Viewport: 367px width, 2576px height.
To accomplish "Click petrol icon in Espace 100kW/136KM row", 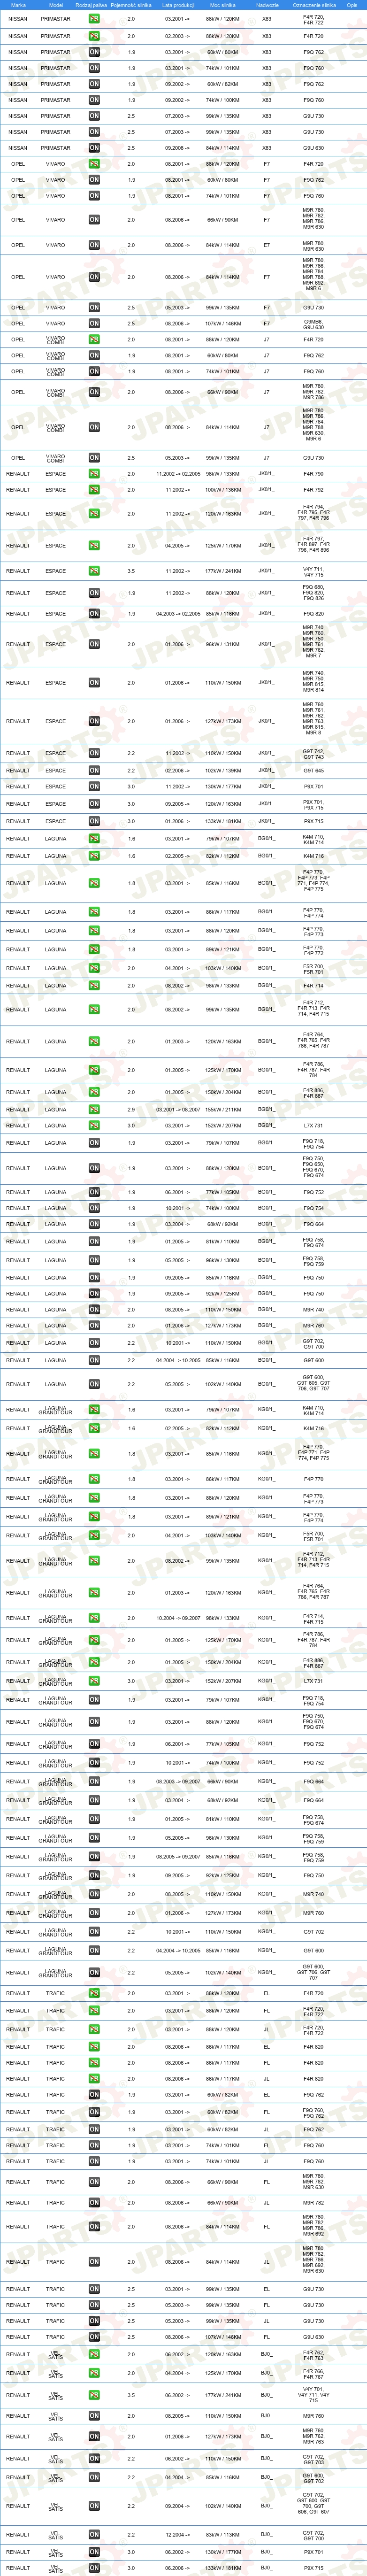I will click(94, 490).
